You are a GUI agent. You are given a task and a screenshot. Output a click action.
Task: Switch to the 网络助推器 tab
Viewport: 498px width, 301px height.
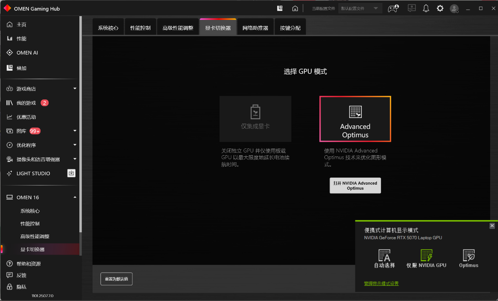click(255, 26)
